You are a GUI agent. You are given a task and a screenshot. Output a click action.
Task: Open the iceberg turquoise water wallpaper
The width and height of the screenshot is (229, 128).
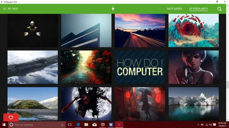(194, 103)
